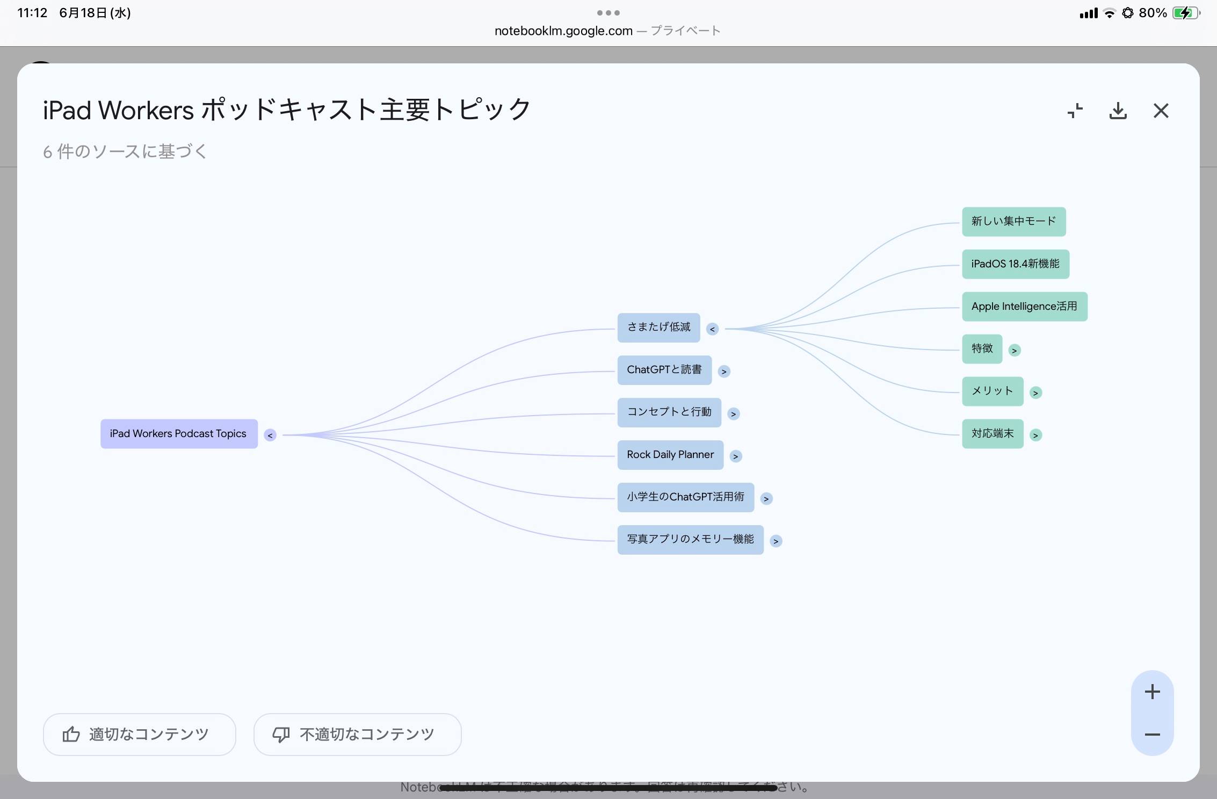The image size is (1217, 799).
Task: Tap the battery status icon
Action: coord(1186,13)
